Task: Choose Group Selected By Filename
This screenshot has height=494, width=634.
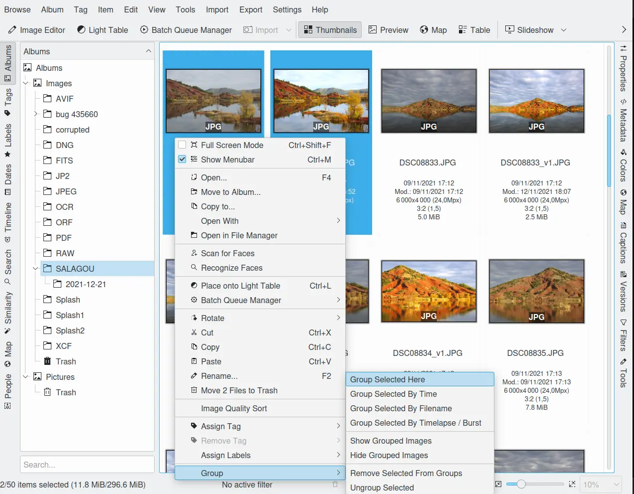Action: pyautogui.click(x=401, y=408)
